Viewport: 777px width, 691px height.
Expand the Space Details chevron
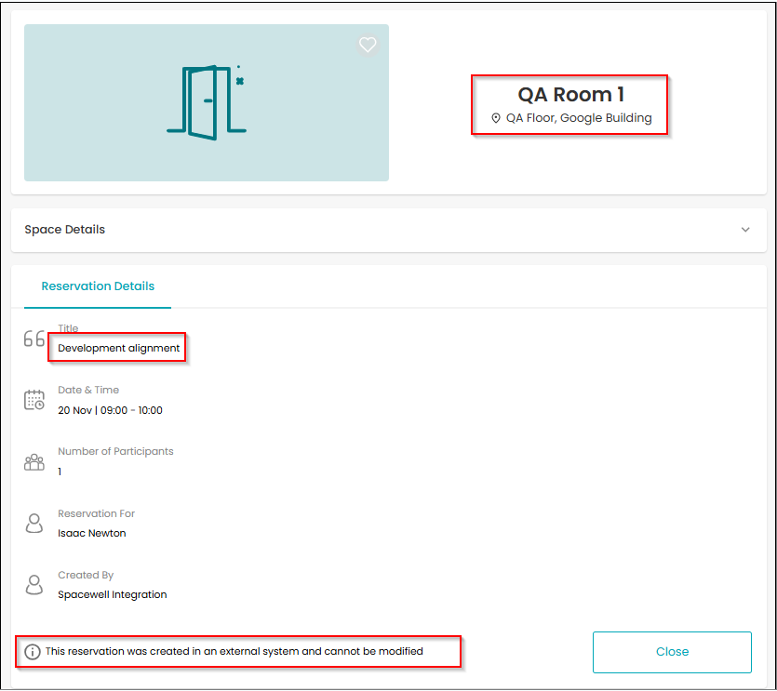point(744,230)
